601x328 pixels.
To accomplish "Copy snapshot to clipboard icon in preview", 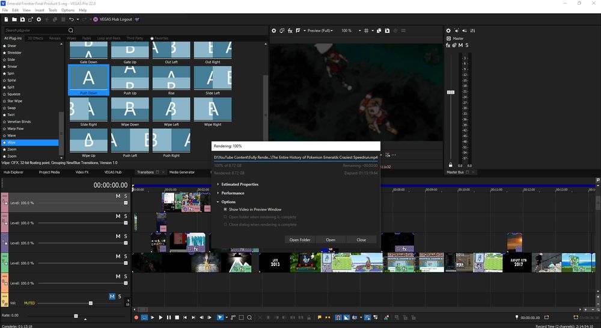I will 379,31.
